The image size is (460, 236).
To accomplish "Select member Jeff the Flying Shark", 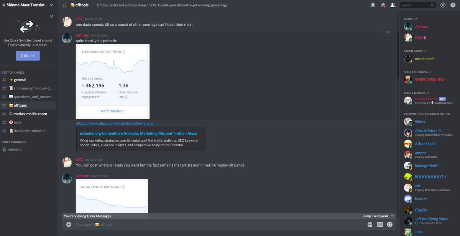I will point(429,221).
